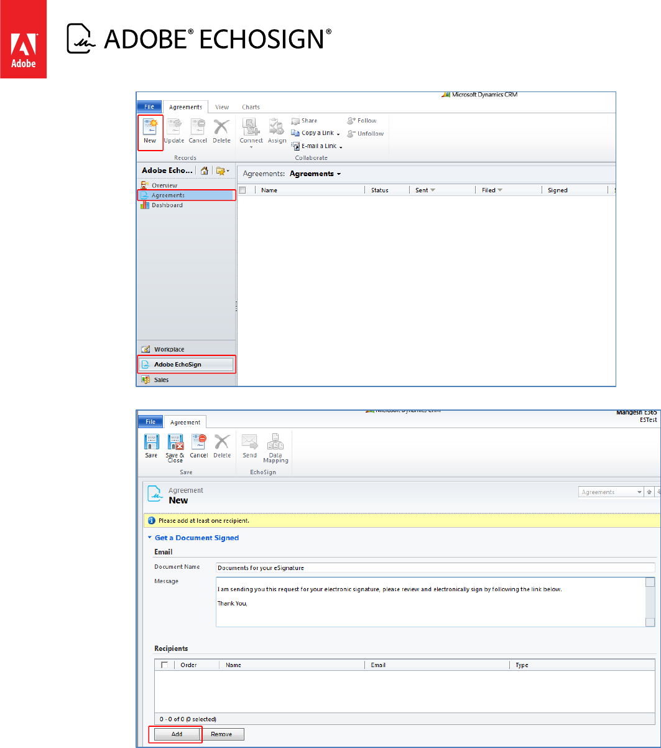Click Delete in the form's Save group
Screen dimensions: 661x748
pyautogui.click(x=222, y=446)
